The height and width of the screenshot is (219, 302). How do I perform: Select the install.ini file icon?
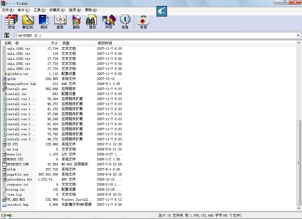coord(4,94)
